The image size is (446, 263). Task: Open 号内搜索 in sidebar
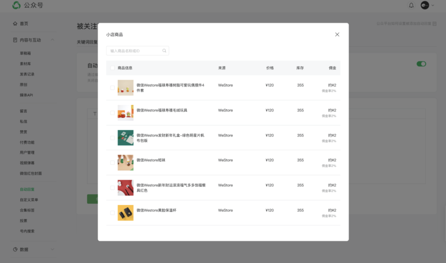tap(27, 231)
